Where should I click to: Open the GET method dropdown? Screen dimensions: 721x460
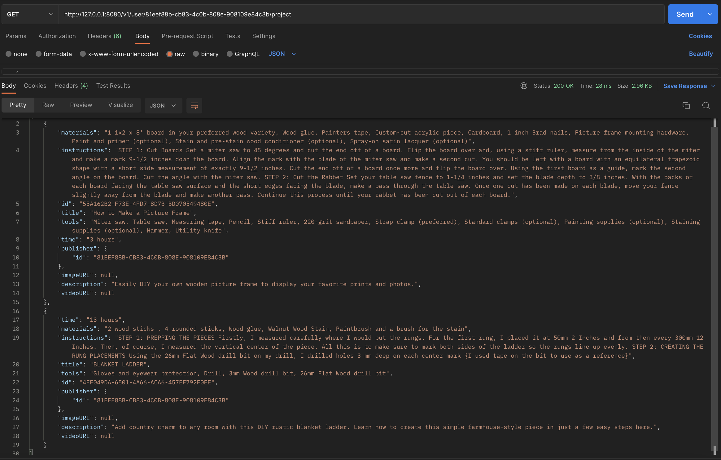(x=30, y=14)
